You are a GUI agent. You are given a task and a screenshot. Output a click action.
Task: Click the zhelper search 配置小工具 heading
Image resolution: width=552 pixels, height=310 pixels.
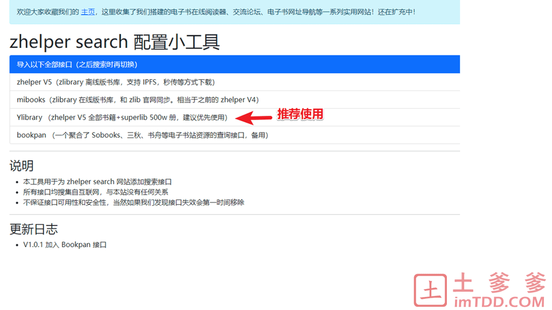[x=115, y=42]
